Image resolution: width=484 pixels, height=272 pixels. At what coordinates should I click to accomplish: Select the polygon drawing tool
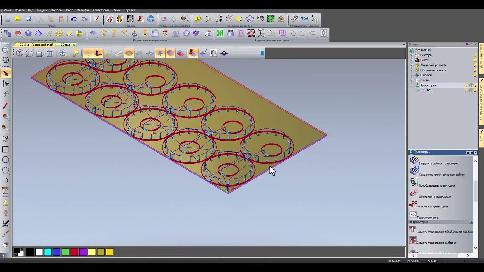[6, 170]
